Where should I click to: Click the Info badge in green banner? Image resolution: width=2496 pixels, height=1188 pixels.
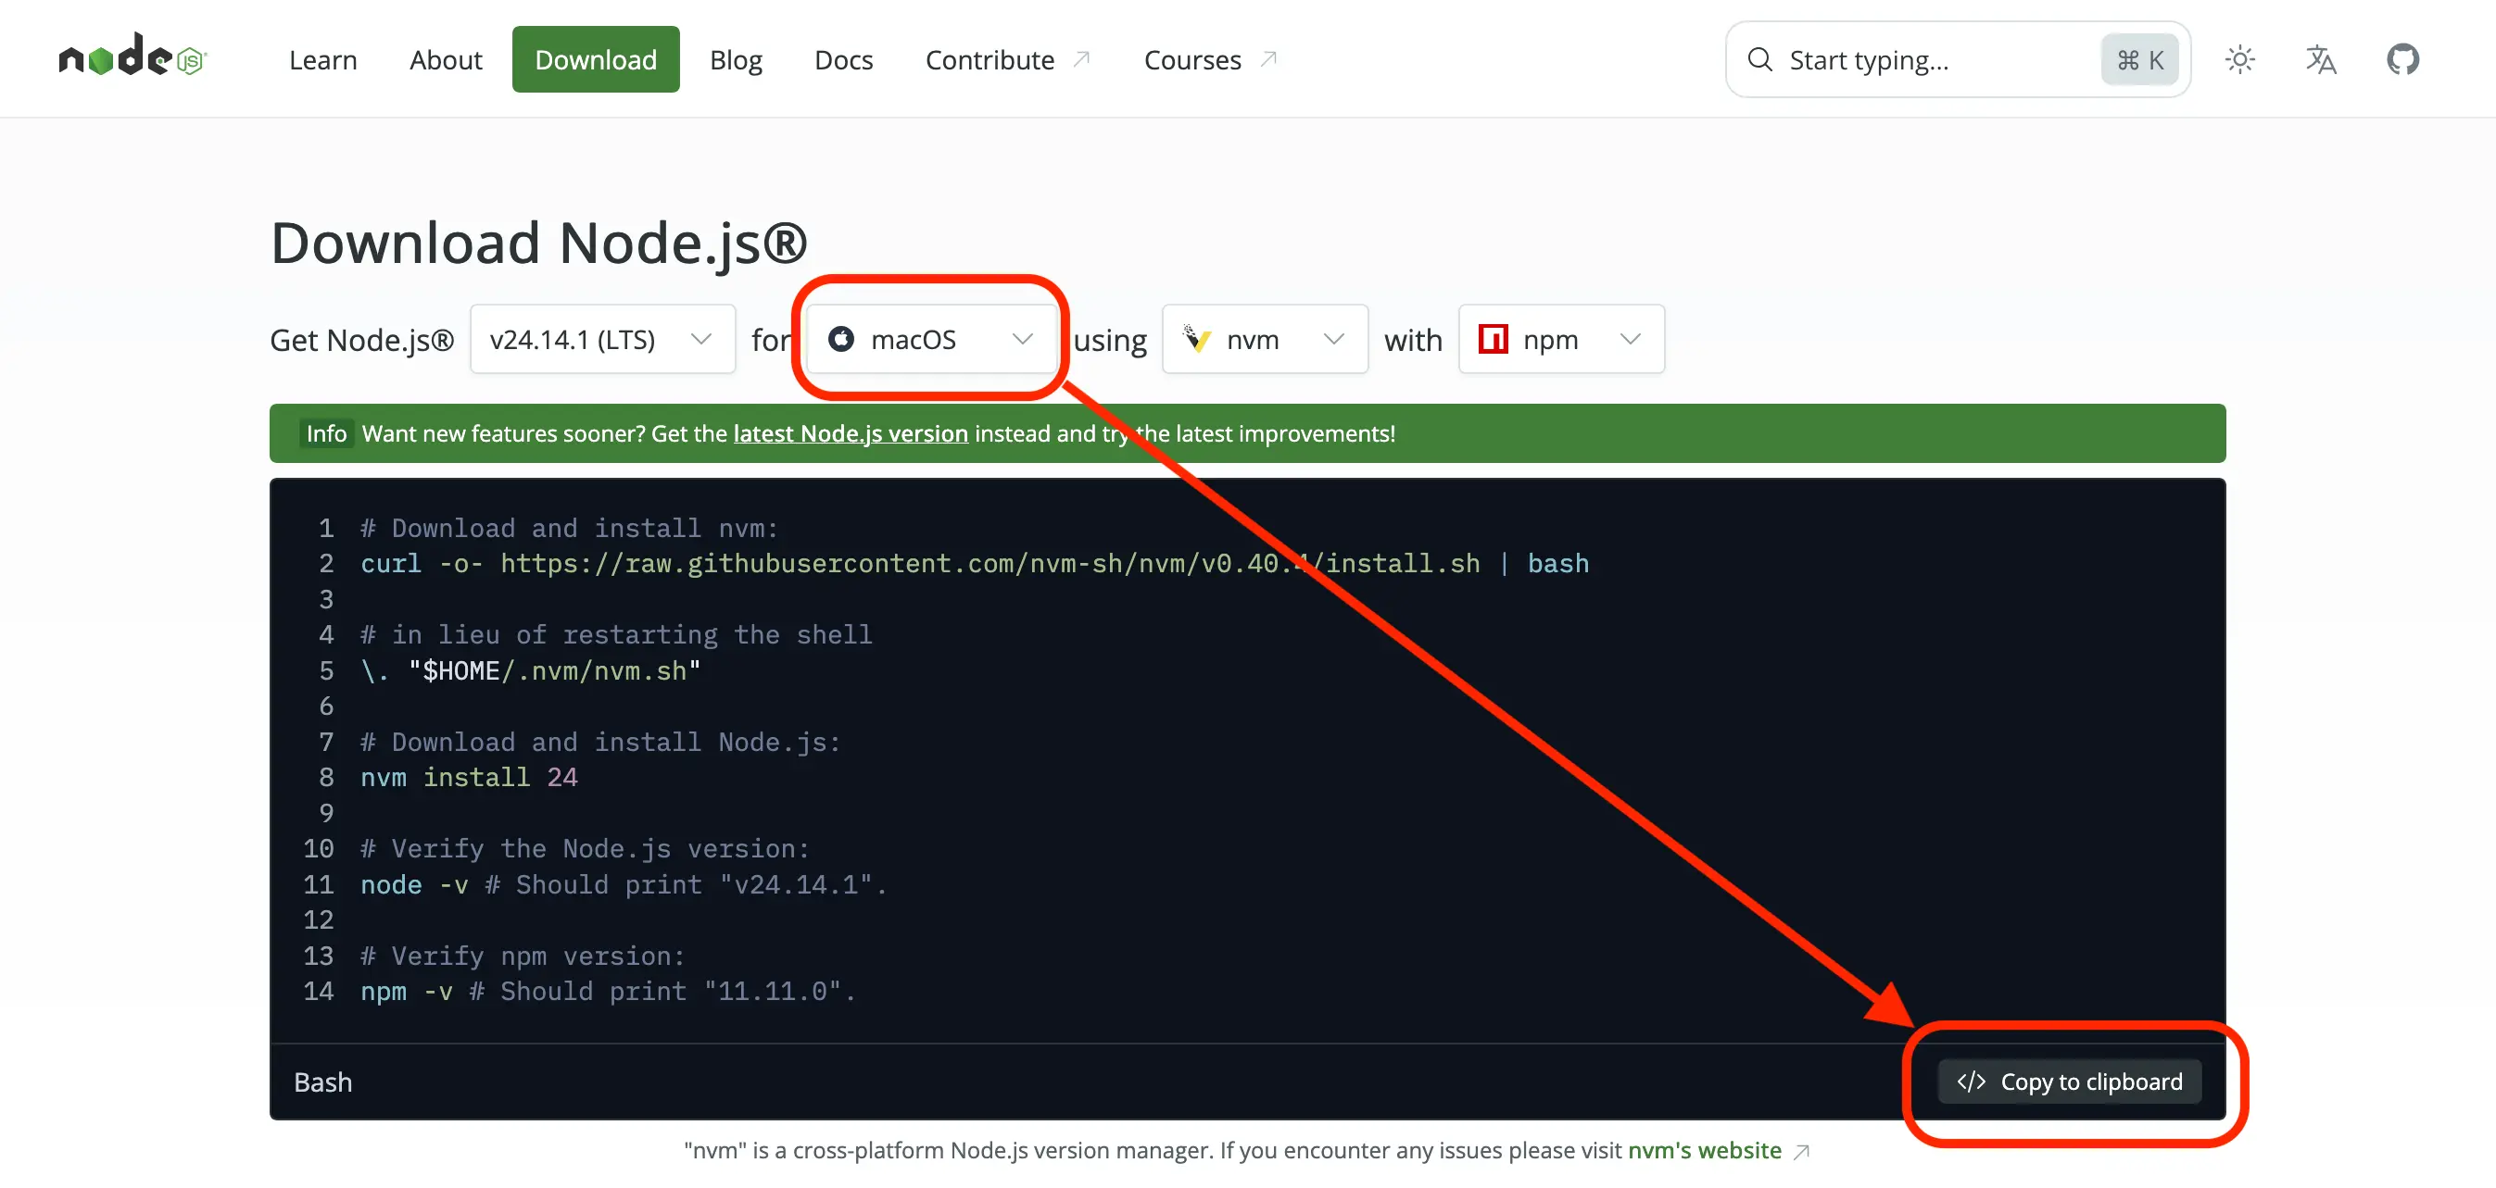[325, 432]
